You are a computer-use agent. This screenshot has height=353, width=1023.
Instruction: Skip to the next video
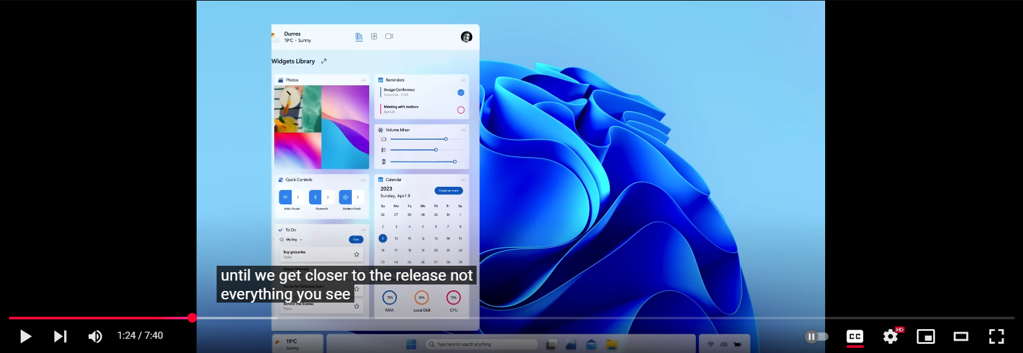(x=60, y=336)
